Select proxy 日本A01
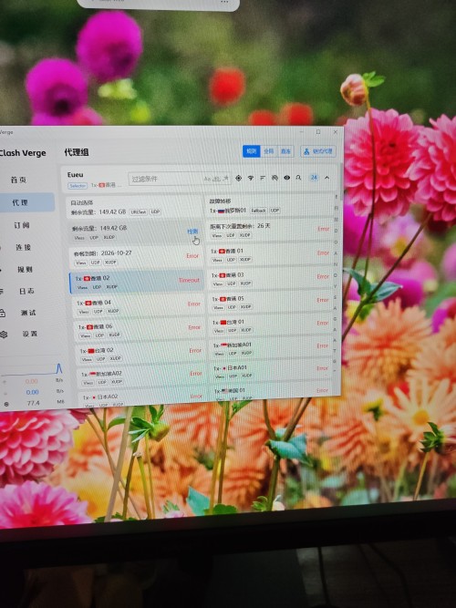The width and height of the screenshot is (456, 608). [272, 372]
